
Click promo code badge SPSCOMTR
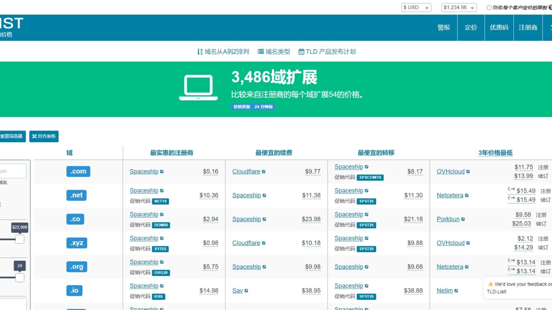[370, 177]
